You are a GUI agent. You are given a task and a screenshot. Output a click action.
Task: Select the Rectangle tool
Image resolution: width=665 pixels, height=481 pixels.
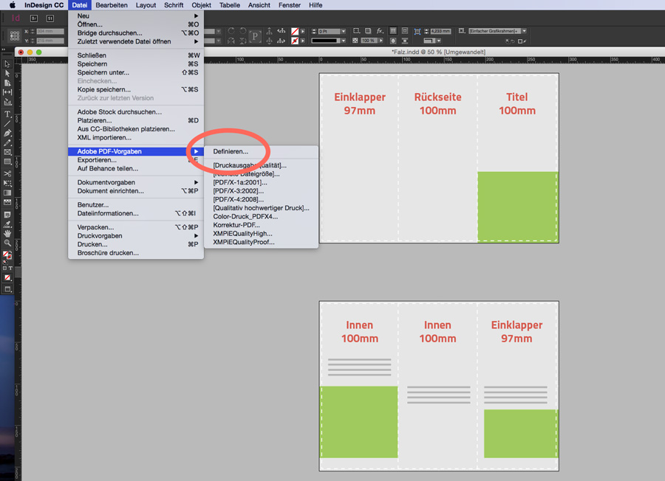pos(7,162)
